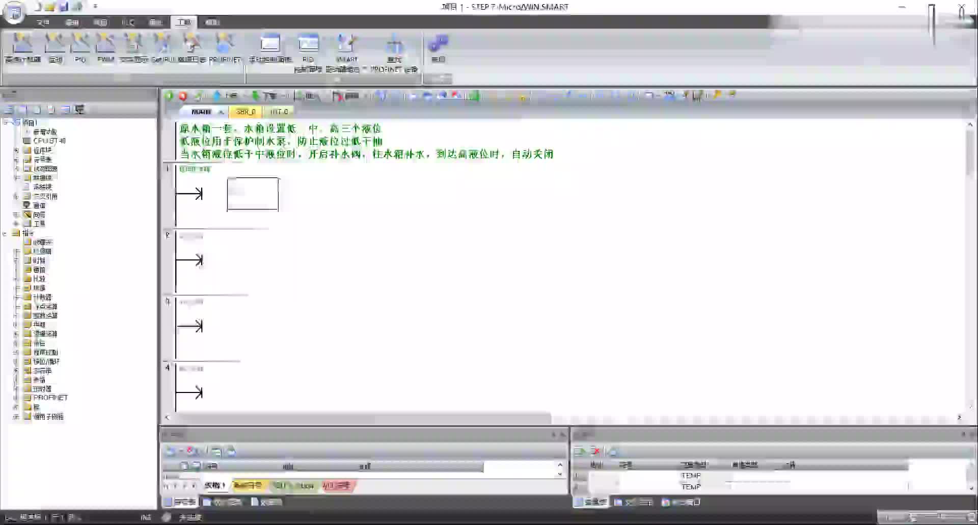Switch to the MAIN program tab
This screenshot has height=525, width=978.
pos(202,112)
